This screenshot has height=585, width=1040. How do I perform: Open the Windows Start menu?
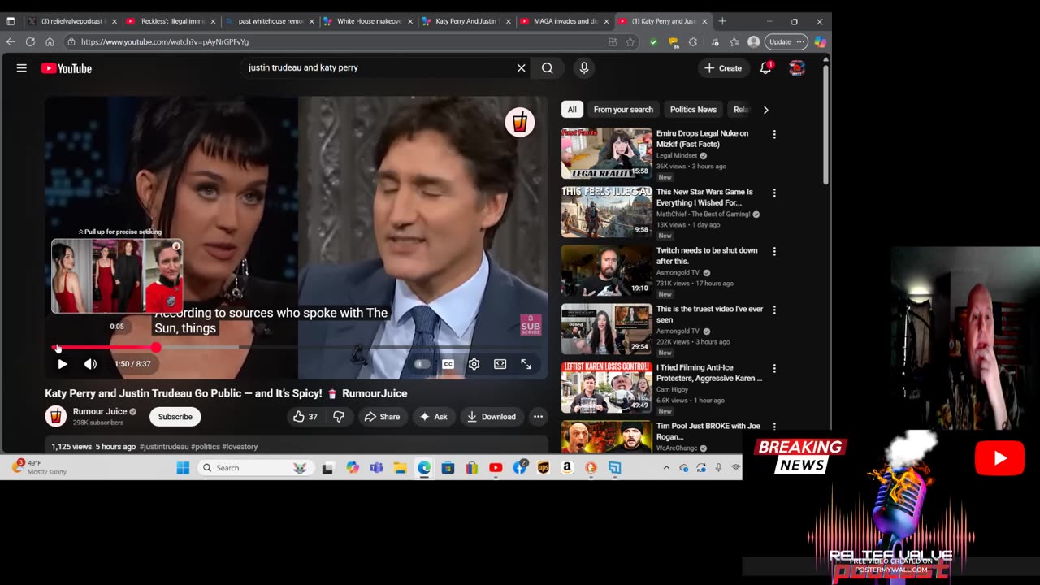pyautogui.click(x=183, y=468)
